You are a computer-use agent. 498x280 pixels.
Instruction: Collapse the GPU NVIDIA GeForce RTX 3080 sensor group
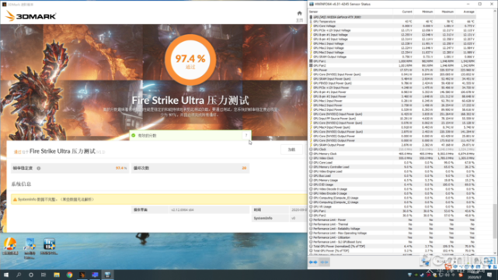[x=311, y=17]
